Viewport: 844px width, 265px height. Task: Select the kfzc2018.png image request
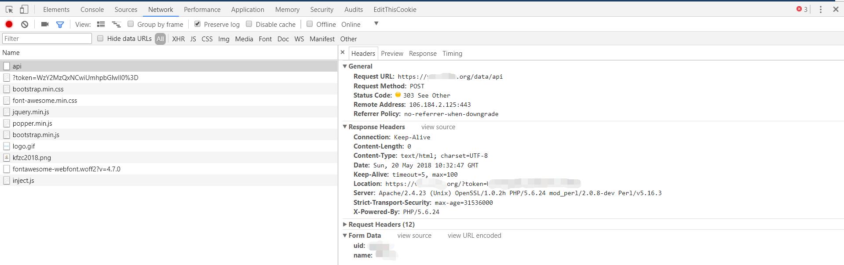pos(169,157)
